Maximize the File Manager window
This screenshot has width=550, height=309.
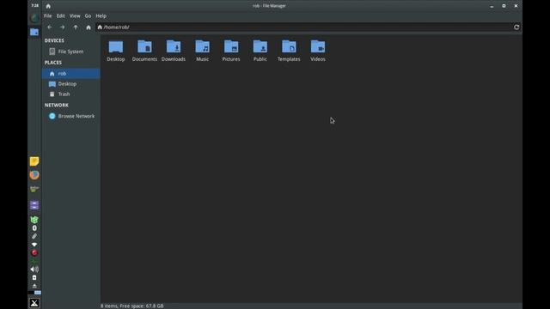504,6
